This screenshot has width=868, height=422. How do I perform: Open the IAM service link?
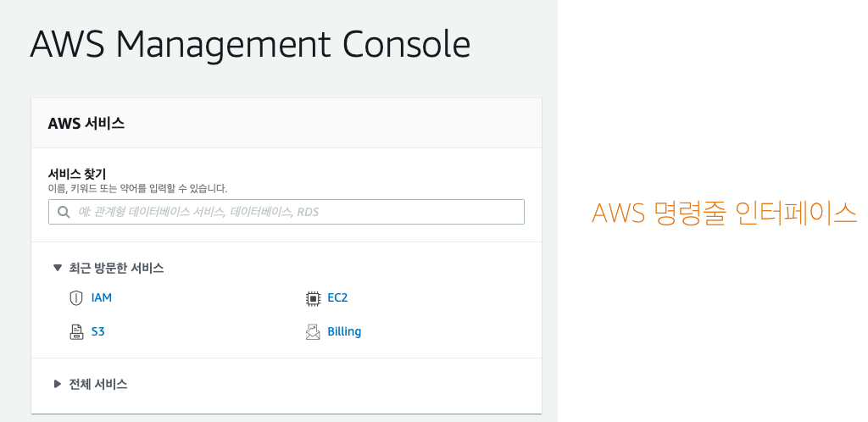coord(102,297)
